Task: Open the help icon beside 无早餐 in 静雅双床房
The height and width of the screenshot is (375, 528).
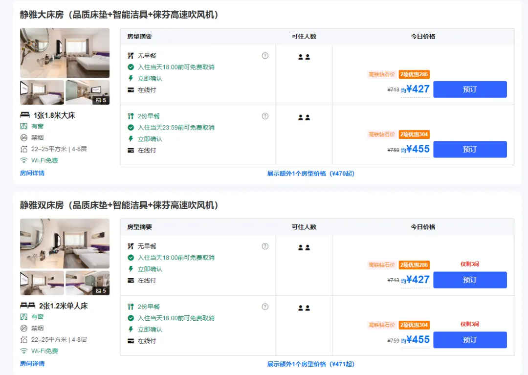Action: (265, 246)
